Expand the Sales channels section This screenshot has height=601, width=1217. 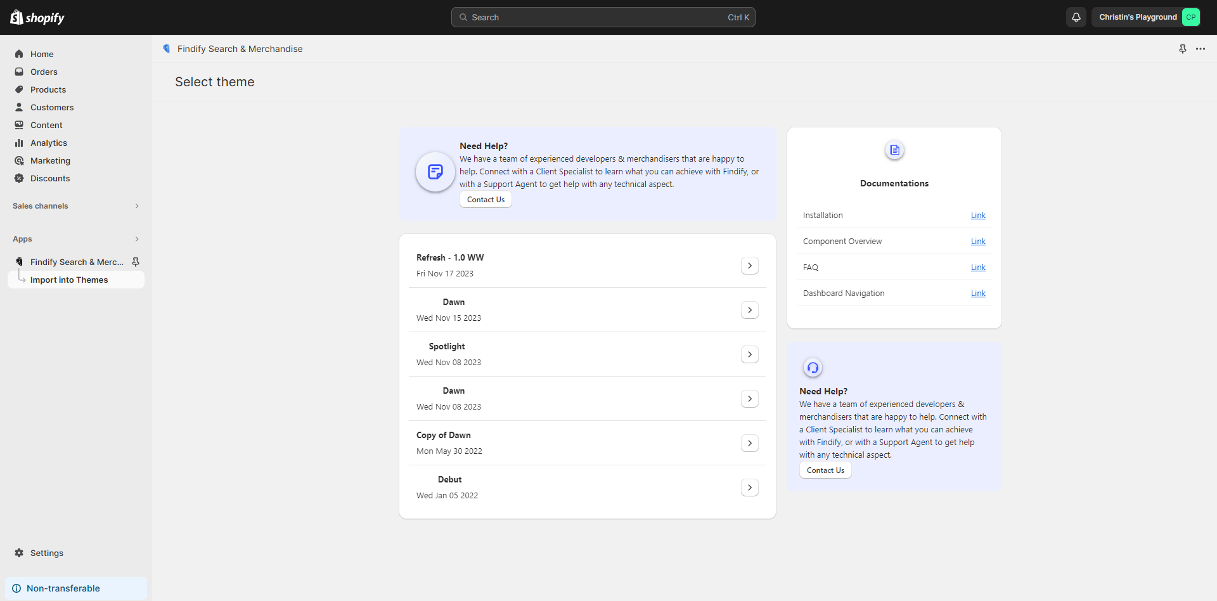click(76, 206)
